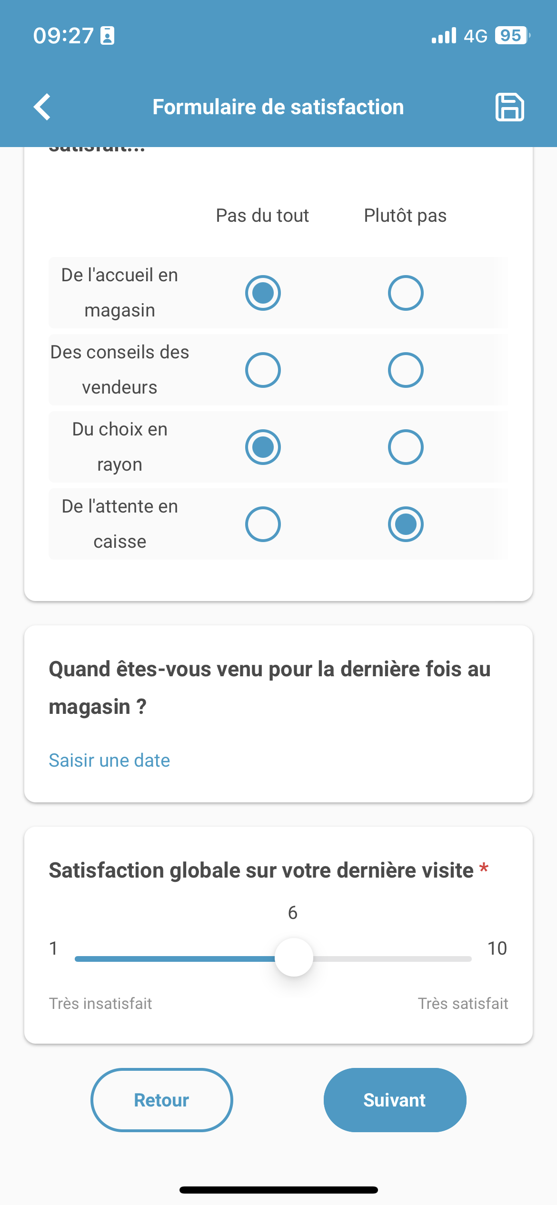
Task: Select 'Plutôt pas' for choix en rayon
Action: [406, 447]
